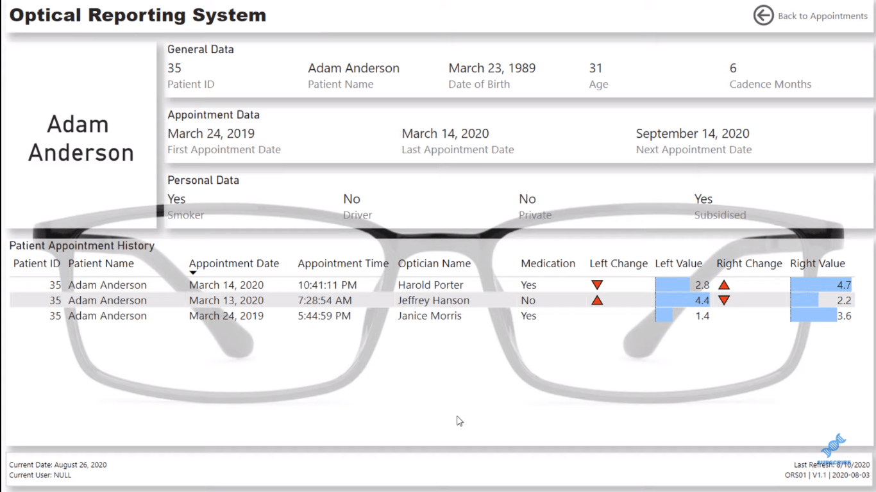The image size is (876, 492).
Task: Select the 1.4 Left Value data bar
Action: (664, 316)
